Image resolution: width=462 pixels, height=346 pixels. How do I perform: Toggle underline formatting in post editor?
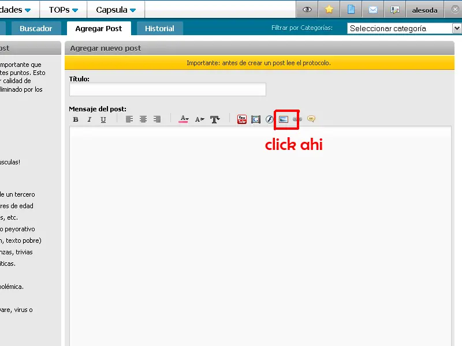click(103, 119)
